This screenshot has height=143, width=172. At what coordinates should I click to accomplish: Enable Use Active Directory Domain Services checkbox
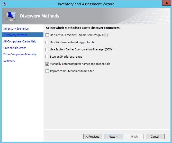coord(47,35)
